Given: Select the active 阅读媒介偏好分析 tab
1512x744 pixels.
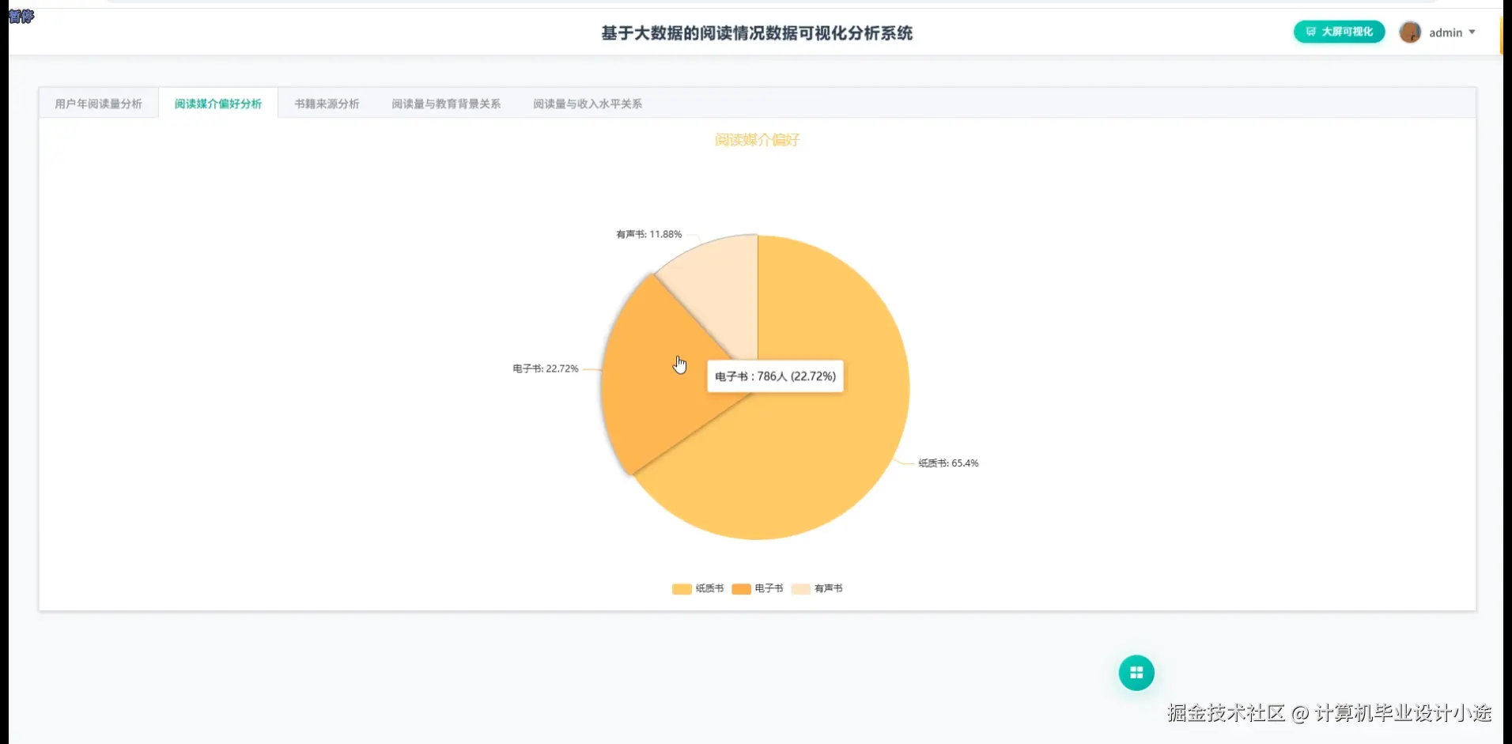Looking at the screenshot, I should coord(218,103).
